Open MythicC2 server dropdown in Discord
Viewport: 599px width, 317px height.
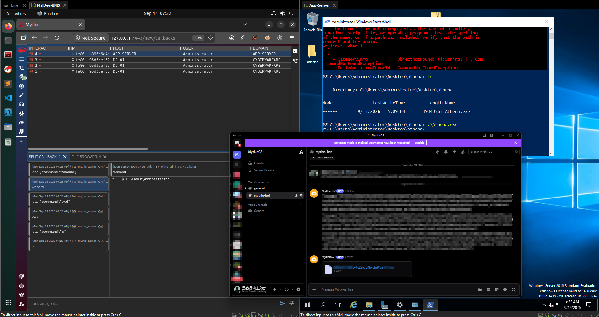[257, 152]
